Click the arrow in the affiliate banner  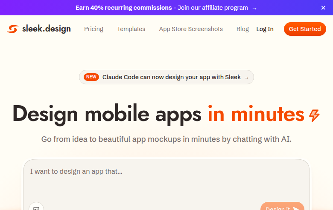pyautogui.click(x=254, y=9)
